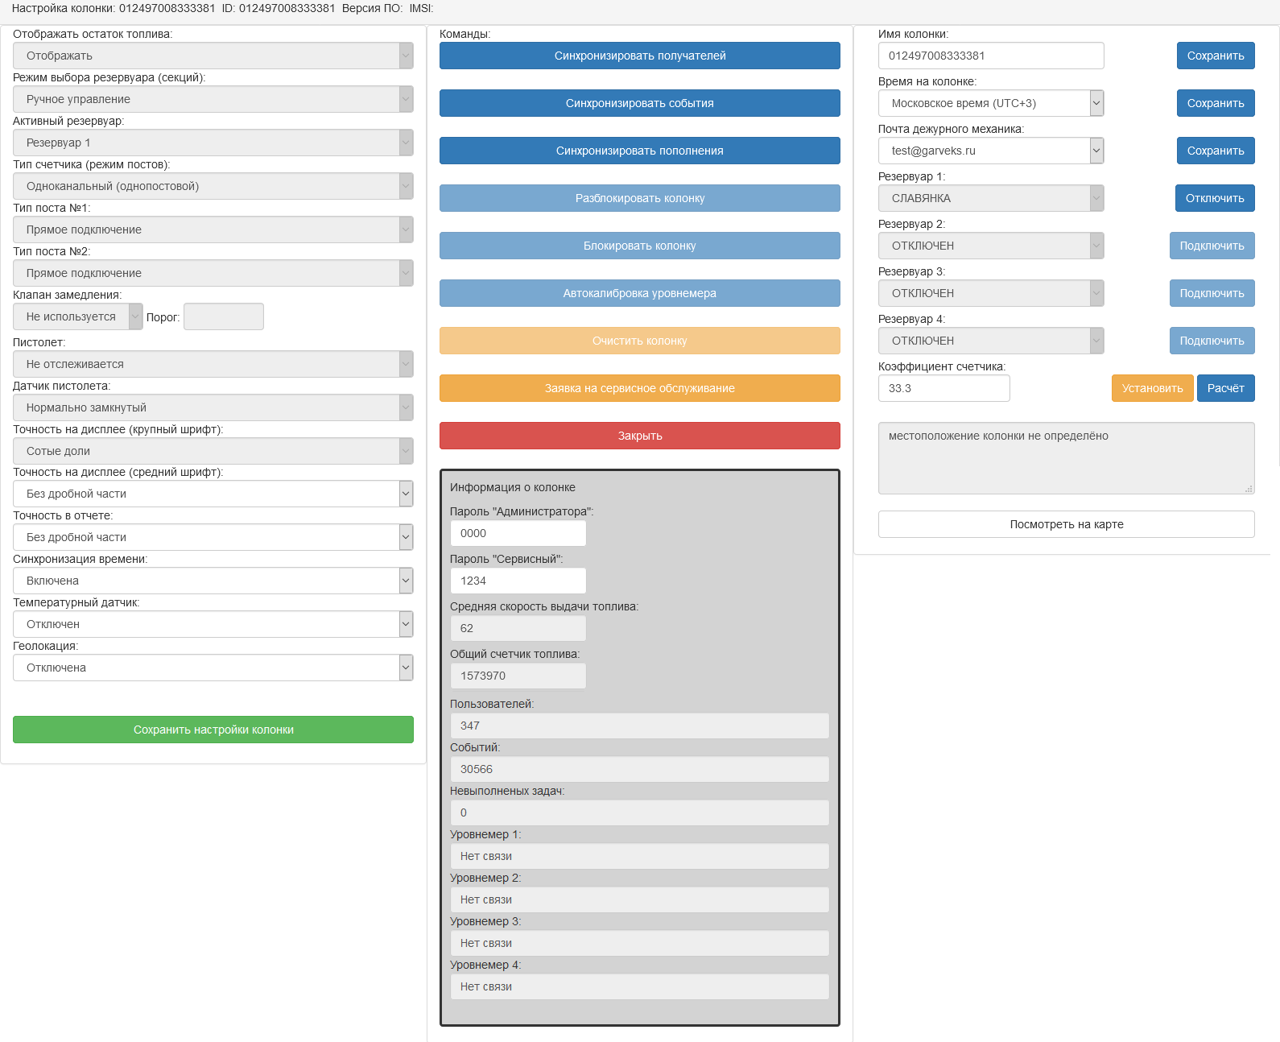Screen dimensions: 1280x1042
Task: Click the Расчёт button
Action: [1225, 388]
